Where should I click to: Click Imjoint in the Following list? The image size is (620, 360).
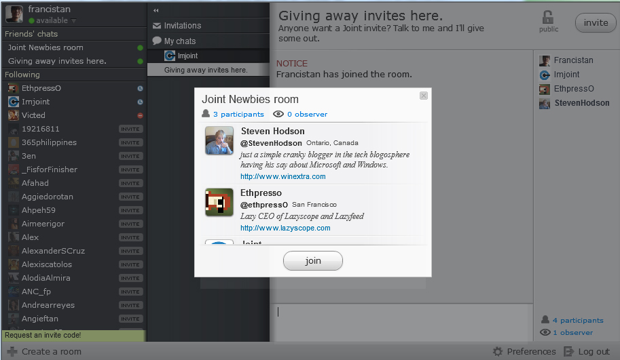[x=35, y=102]
